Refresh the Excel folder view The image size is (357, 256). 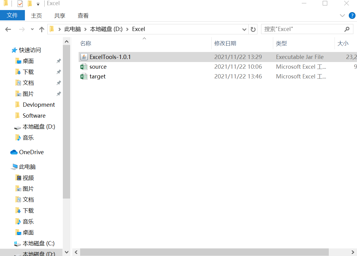pyautogui.click(x=253, y=29)
